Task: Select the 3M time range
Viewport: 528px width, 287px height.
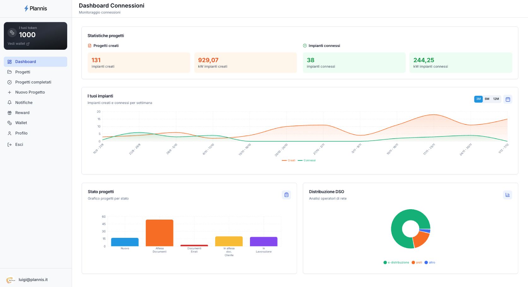Action: [x=478, y=99]
